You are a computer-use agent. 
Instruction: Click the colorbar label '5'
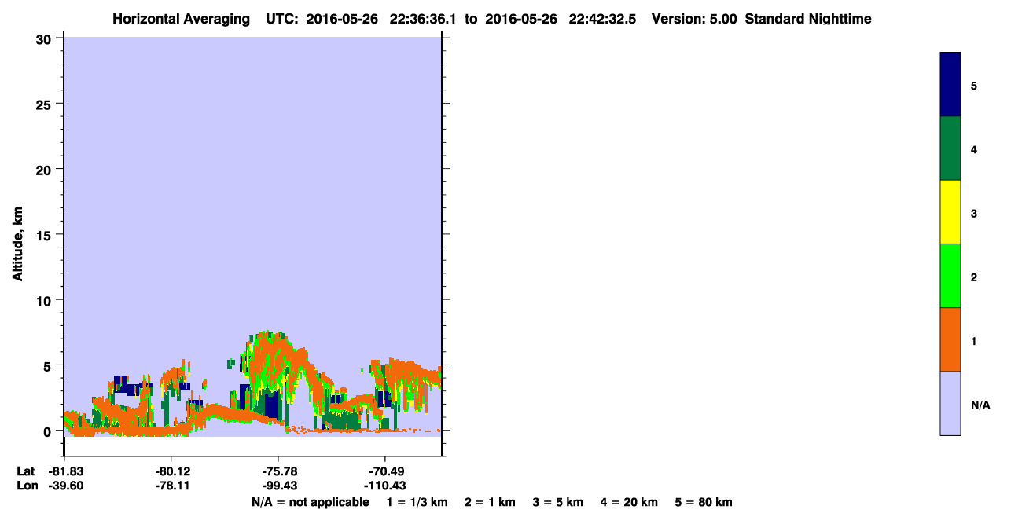pyautogui.click(x=974, y=85)
